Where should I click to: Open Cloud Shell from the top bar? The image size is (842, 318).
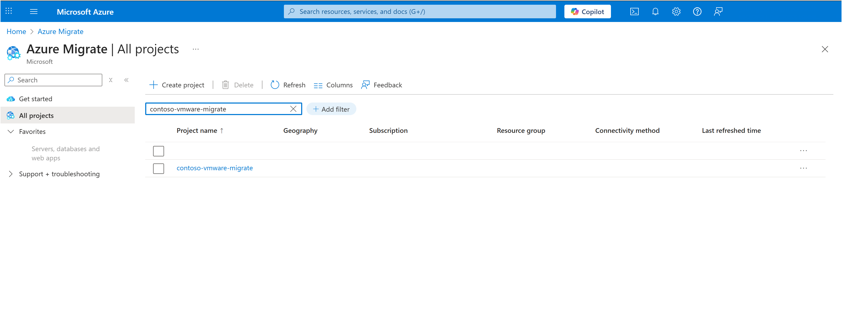pos(634,12)
